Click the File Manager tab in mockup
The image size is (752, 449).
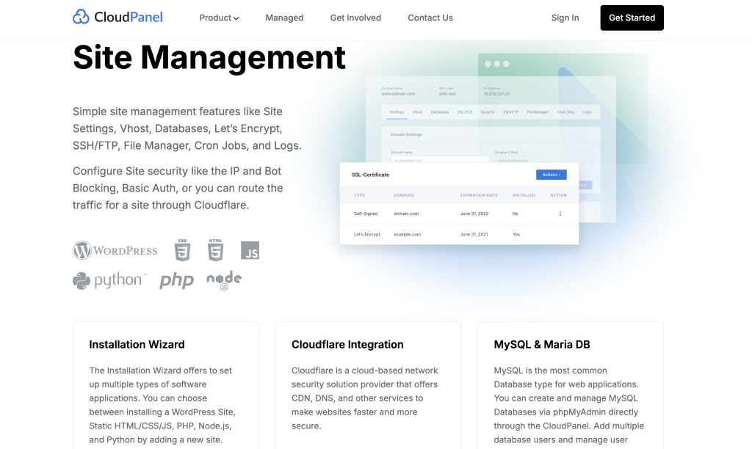coord(538,112)
